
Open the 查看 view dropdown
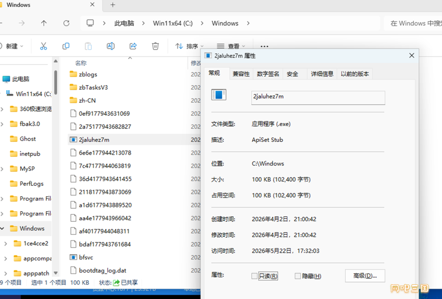coord(231,46)
